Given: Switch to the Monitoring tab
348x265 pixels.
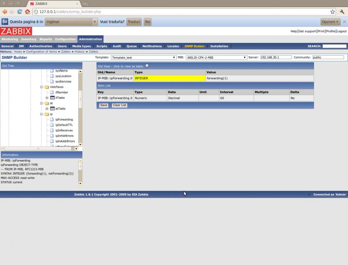Looking at the screenshot, I should point(10,39).
